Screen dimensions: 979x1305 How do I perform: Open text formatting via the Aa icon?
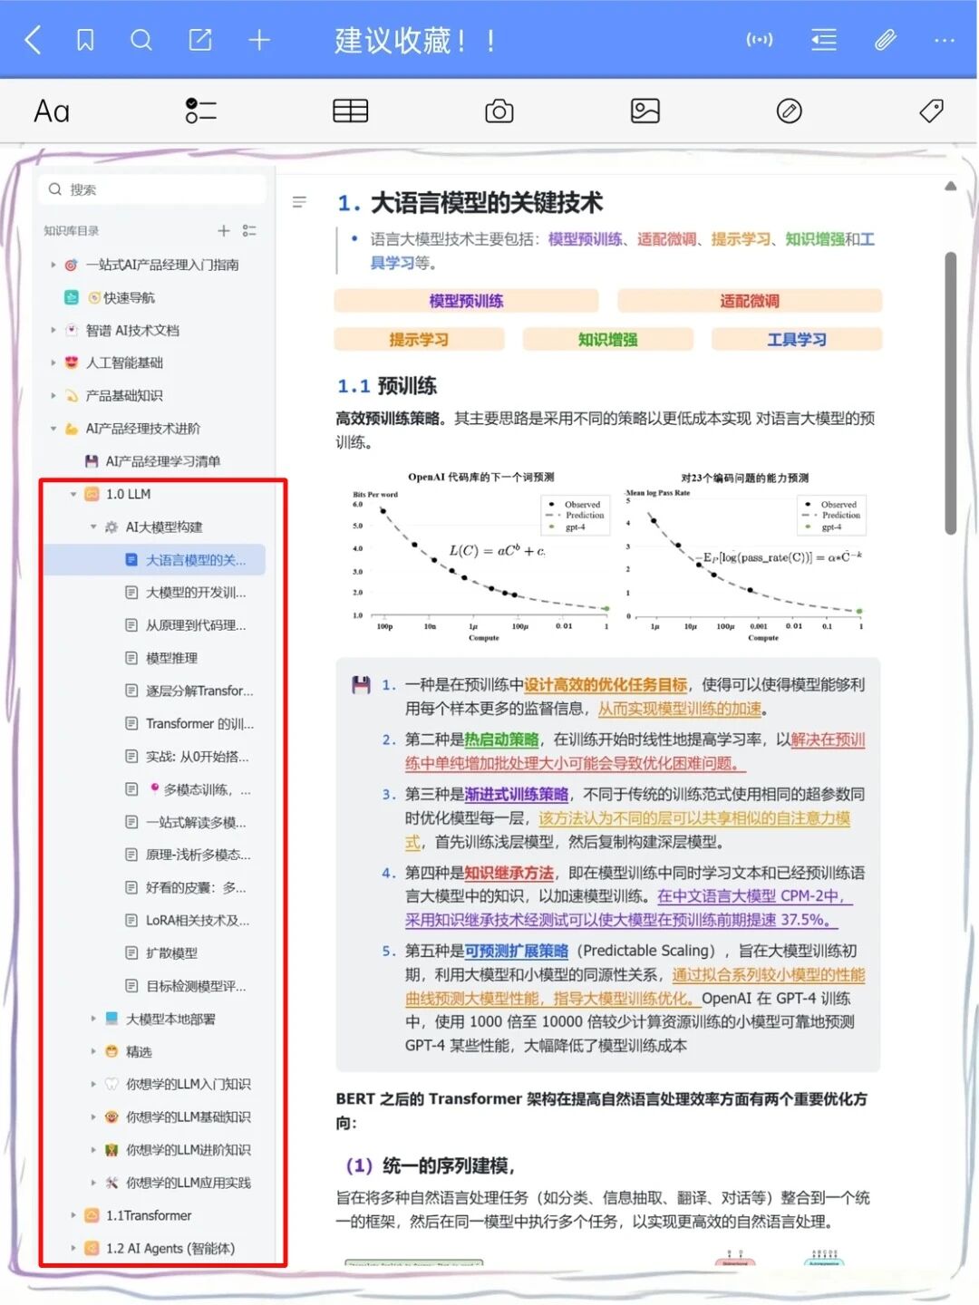[50, 111]
